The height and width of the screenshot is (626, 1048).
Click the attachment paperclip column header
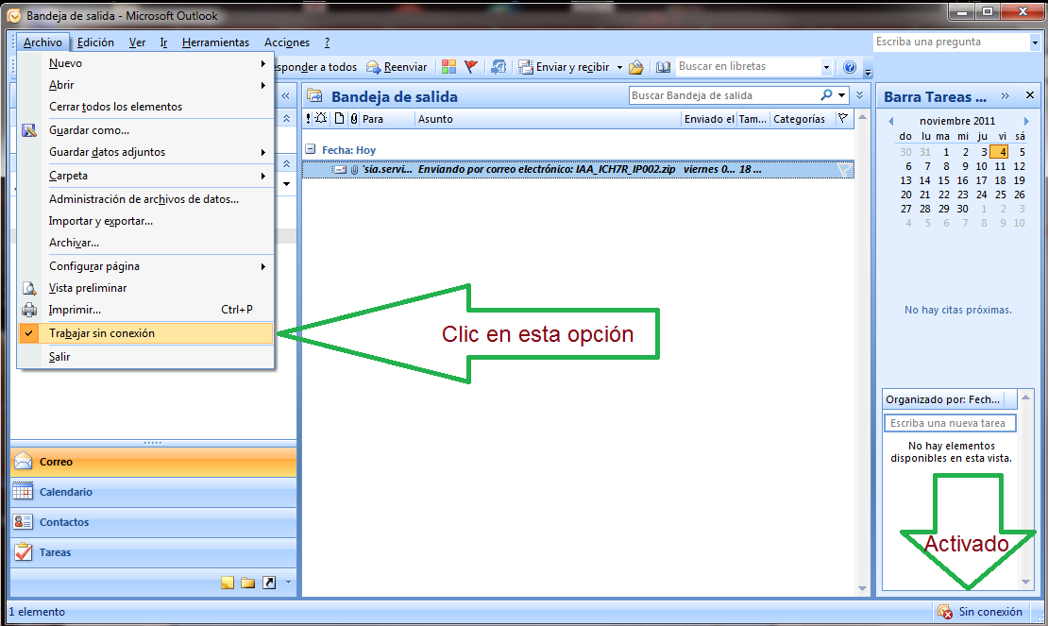354,119
